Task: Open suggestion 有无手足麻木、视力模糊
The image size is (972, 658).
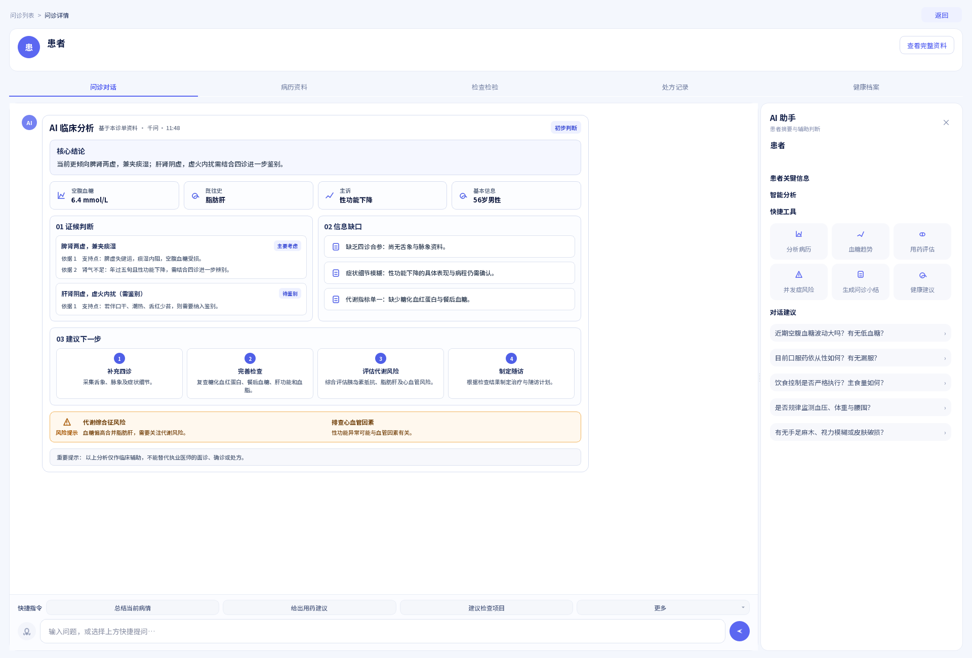Action: pyautogui.click(x=860, y=432)
